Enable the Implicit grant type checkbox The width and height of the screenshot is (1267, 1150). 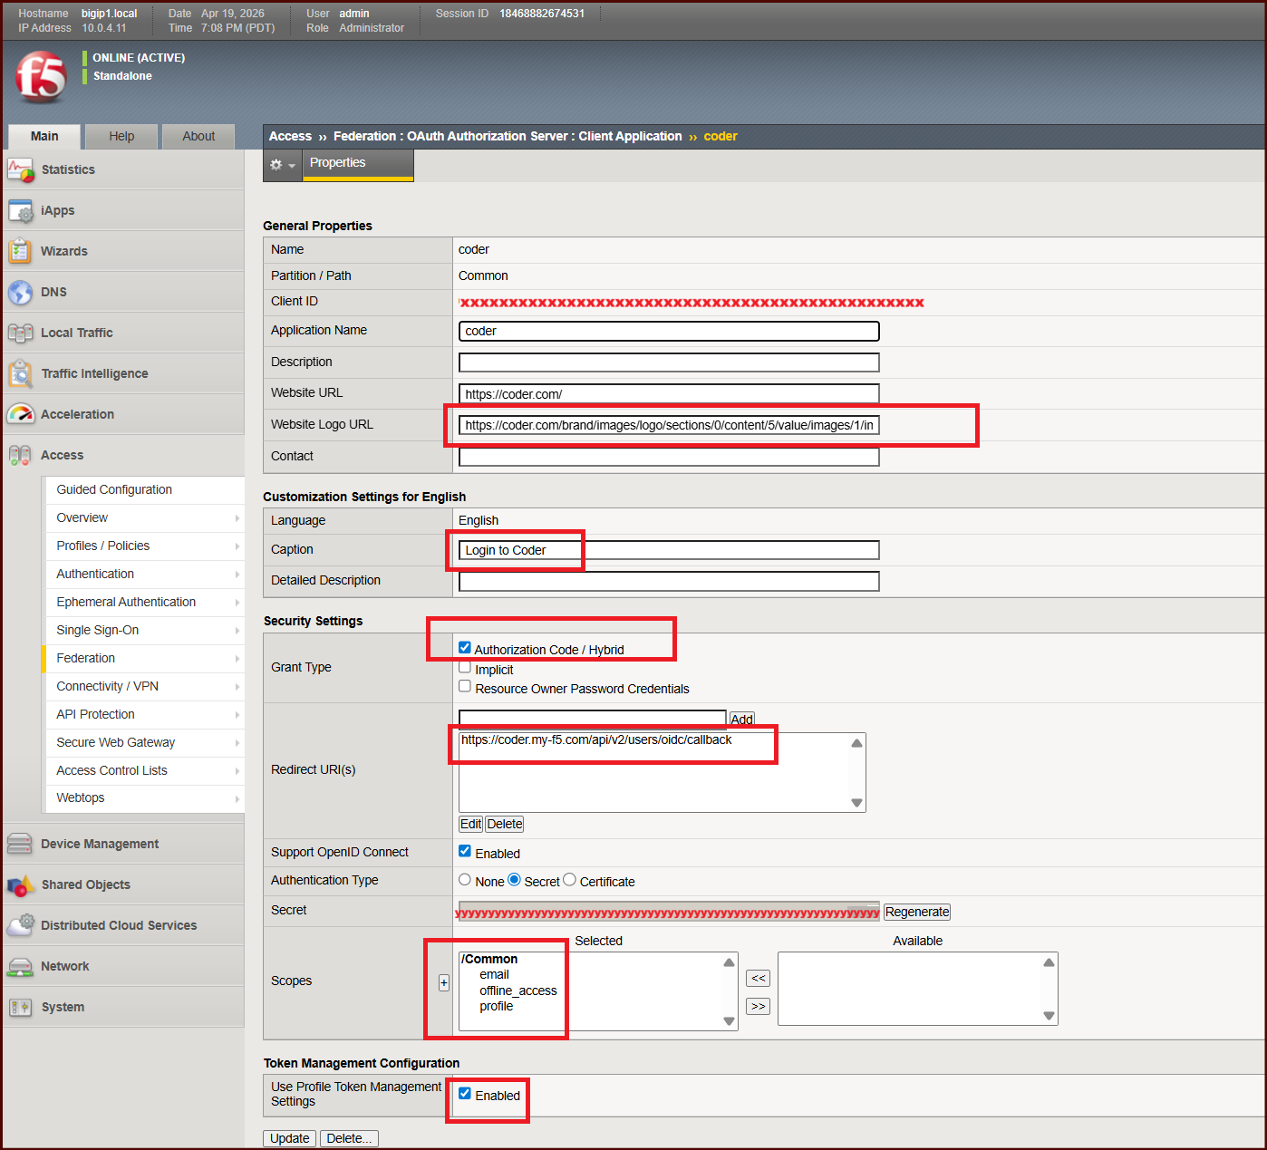coord(465,668)
